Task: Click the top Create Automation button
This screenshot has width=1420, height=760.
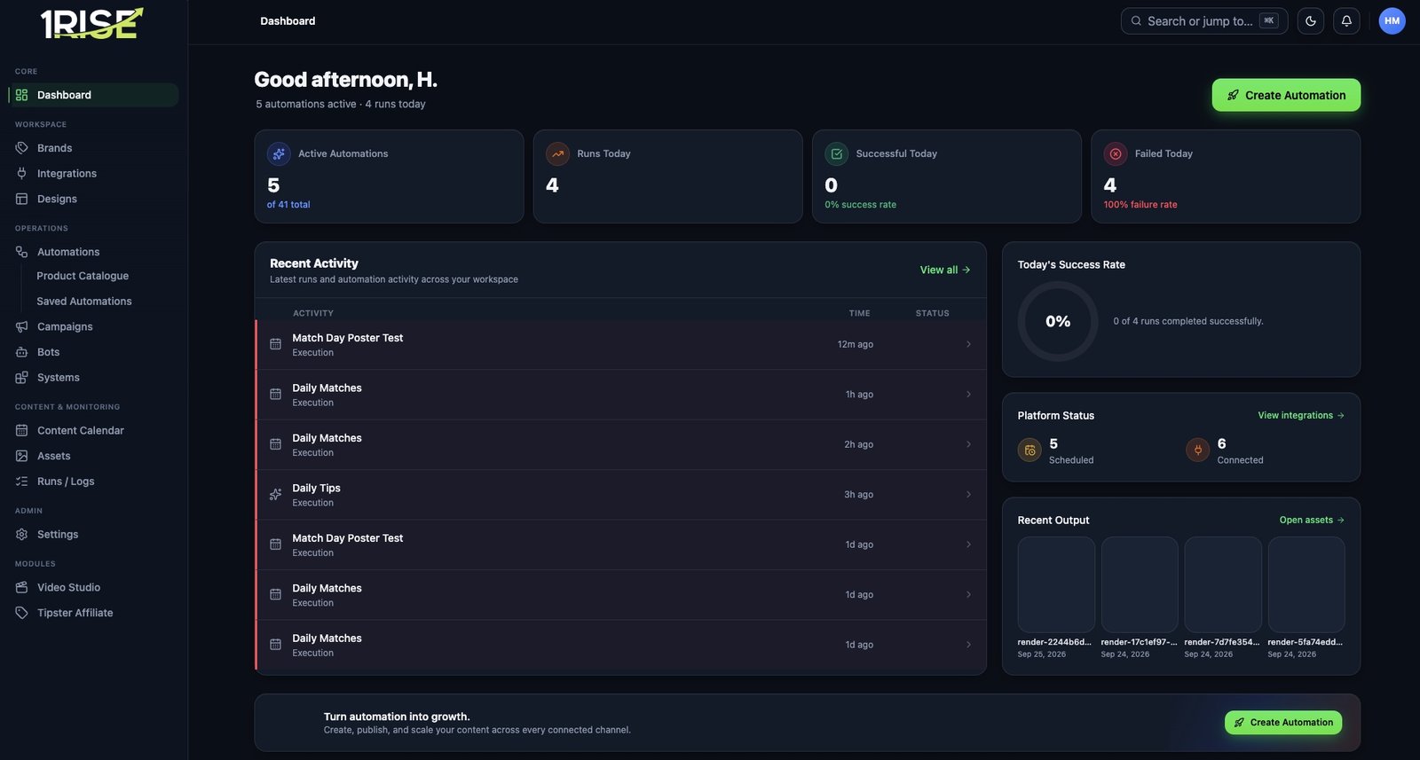Action: [1286, 95]
